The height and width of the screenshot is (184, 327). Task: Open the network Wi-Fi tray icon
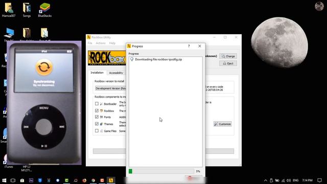click(x=283, y=180)
